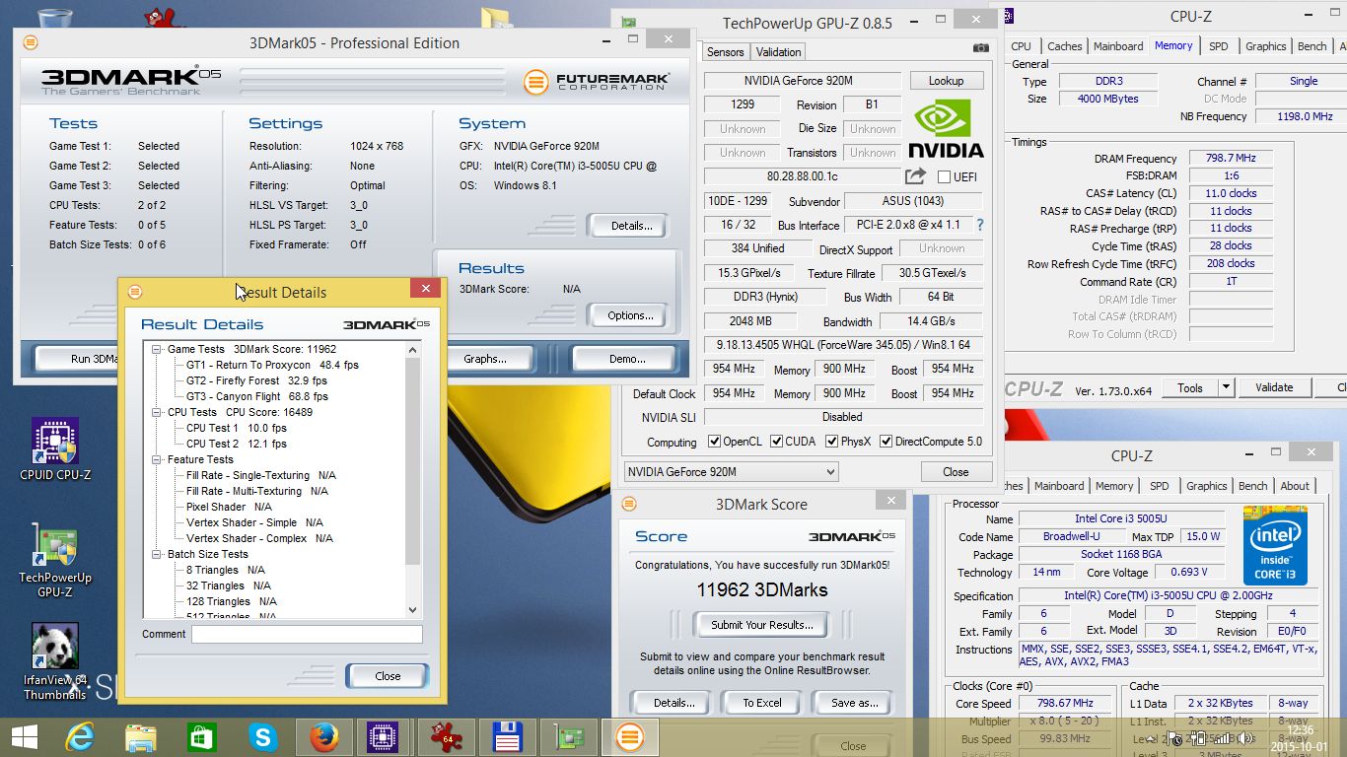Viewport: 1347px width, 757px height.
Task: Click GPU-Z camera screenshot icon
Action: [980, 47]
